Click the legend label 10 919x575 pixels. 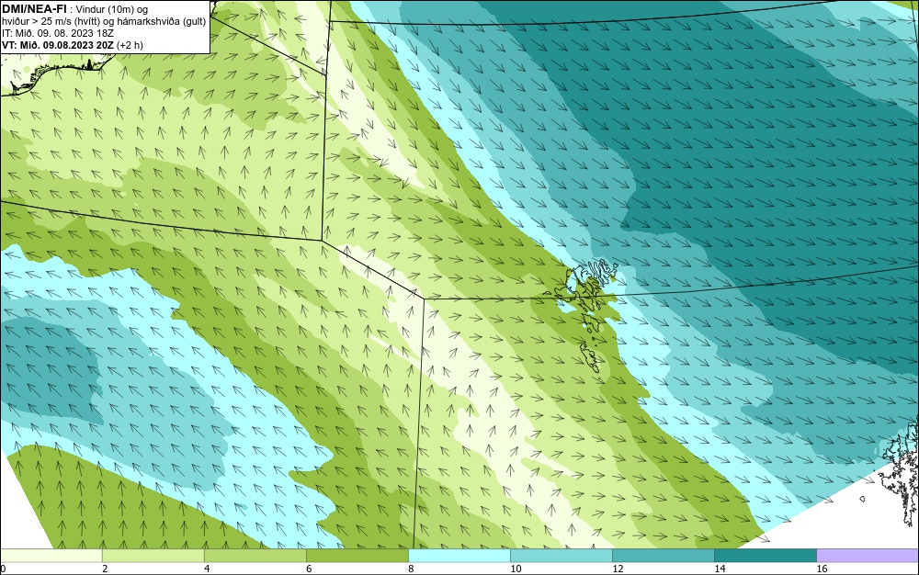(516, 569)
